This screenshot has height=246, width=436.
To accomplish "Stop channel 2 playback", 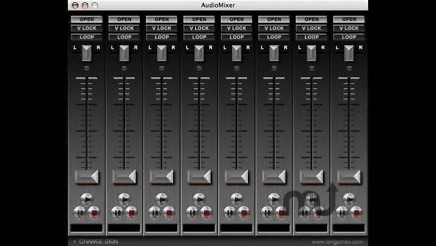I will point(131,212).
